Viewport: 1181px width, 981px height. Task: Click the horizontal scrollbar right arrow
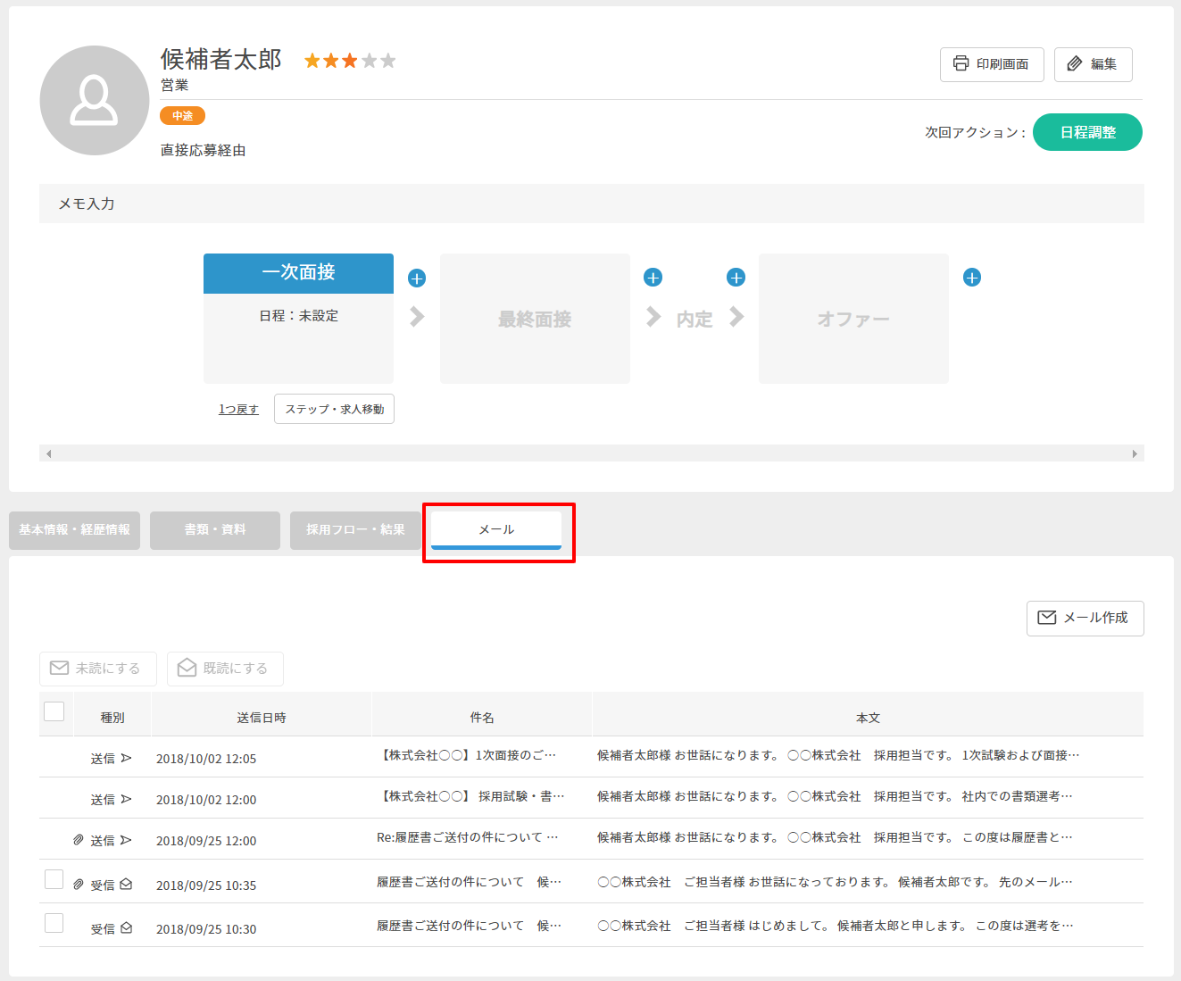coord(1135,453)
